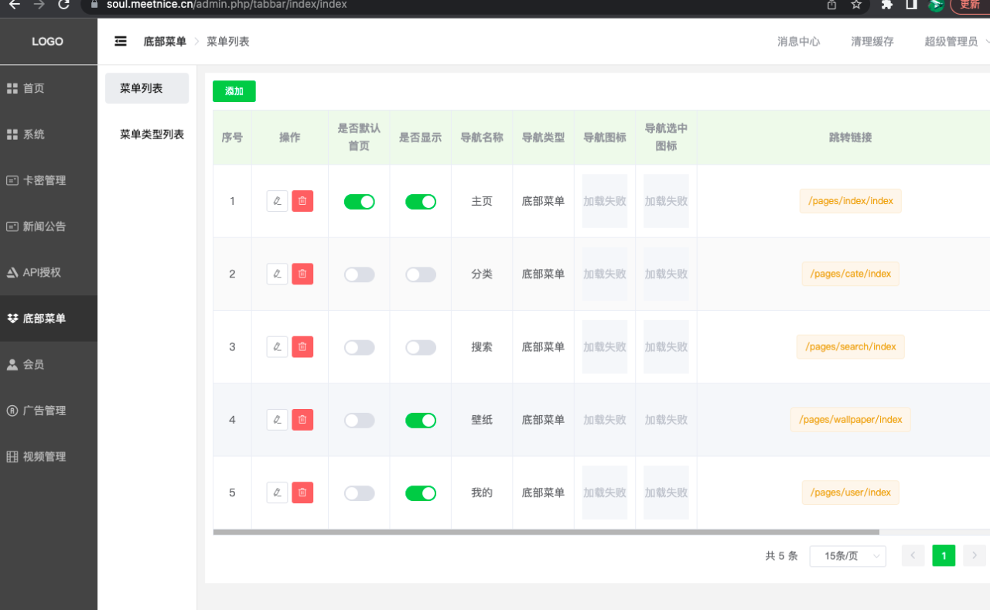This screenshot has height=610, width=990.
Task: Turn off 是否显示 for 主页
Action: [x=421, y=201]
